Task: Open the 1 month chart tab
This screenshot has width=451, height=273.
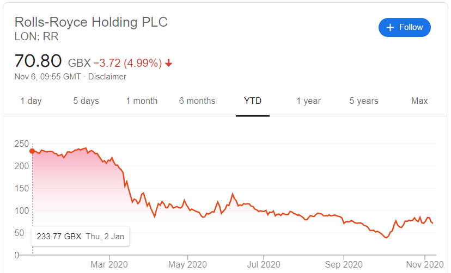Action: tap(142, 101)
